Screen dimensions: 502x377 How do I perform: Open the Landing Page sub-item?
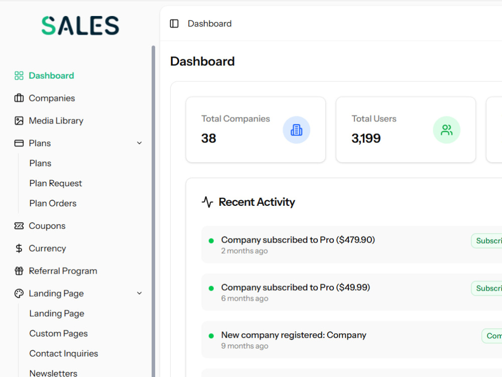coord(57,313)
